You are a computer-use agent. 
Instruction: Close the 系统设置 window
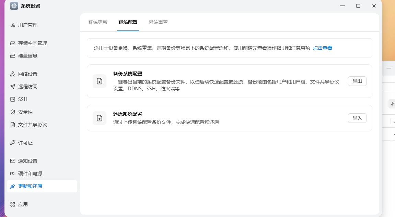click(x=374, y=6)
